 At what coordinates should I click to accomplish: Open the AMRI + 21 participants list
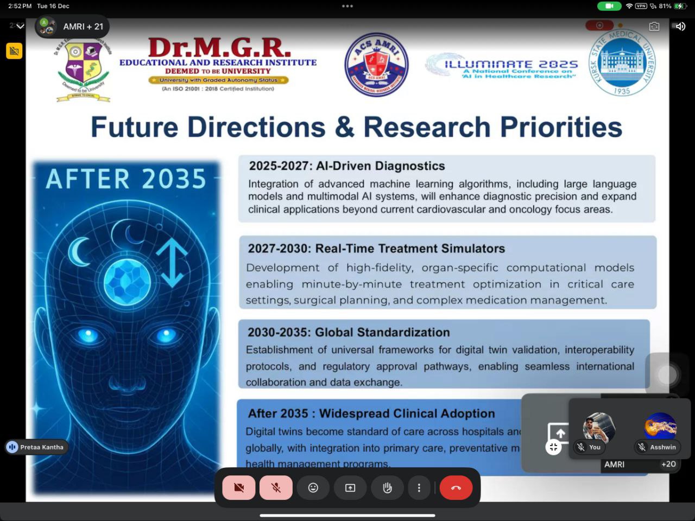pyautogui.click(x=72, y=27)
